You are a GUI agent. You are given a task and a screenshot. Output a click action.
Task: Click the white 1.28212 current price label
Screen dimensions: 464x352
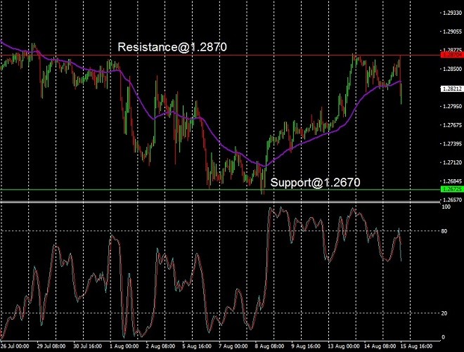click(x=452, y=89)
